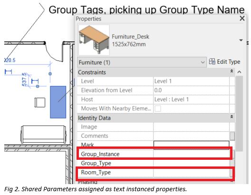Click the Elevation from Level value 0.0
Screen dimensions: 251x195
click(191, 90)
